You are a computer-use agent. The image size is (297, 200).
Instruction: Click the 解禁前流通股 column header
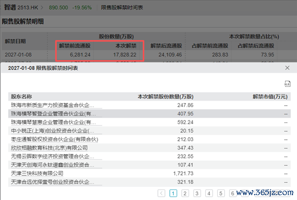(x=75, y=46)
